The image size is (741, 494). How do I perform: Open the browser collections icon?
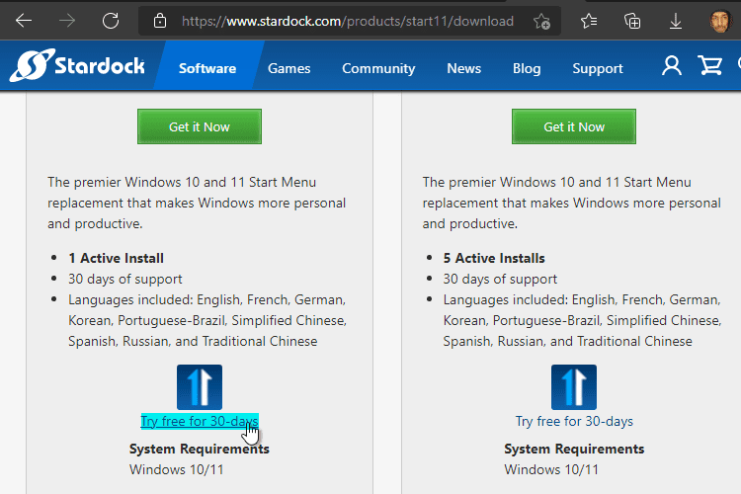pyautogui.click(x=632, y=21)
